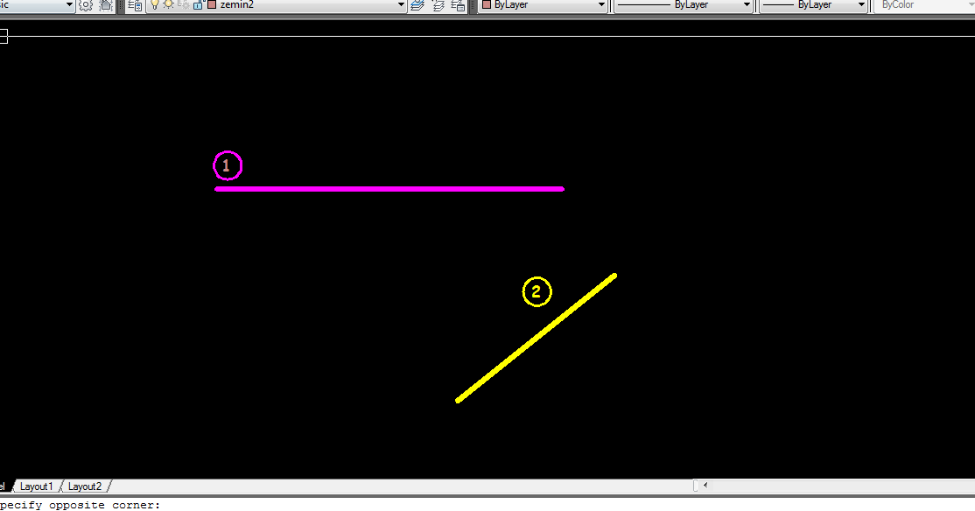The image size is (975, 511).
Task: Open ByColor plot style dropdown
Action: click(x=924, y=5)
